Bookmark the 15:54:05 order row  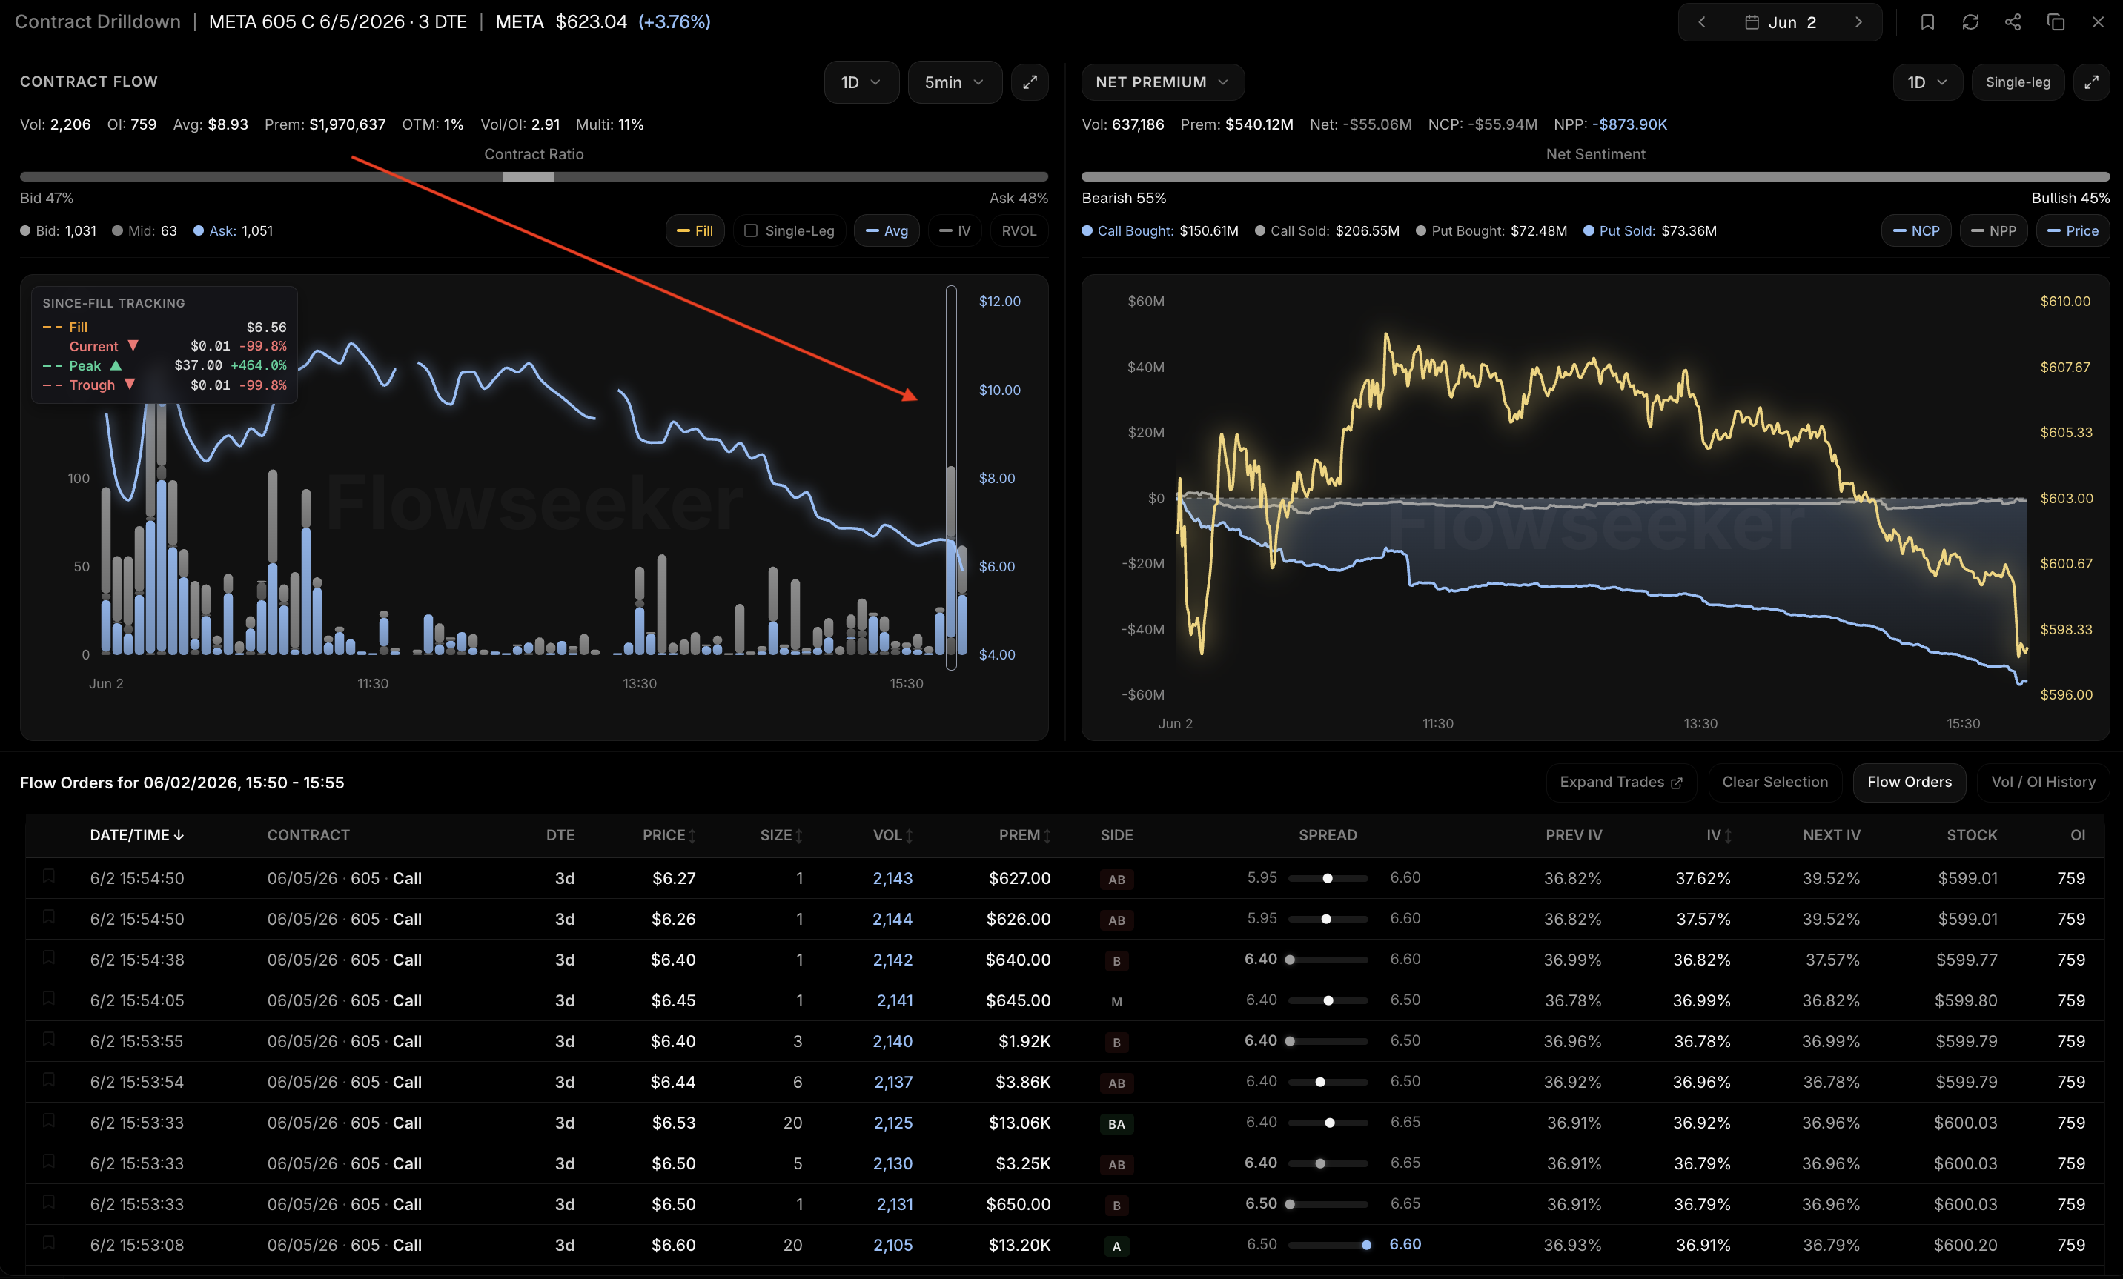[49, 998]
